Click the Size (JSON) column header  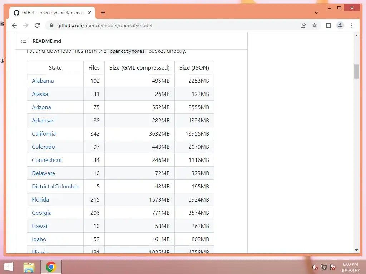point(194,67)
